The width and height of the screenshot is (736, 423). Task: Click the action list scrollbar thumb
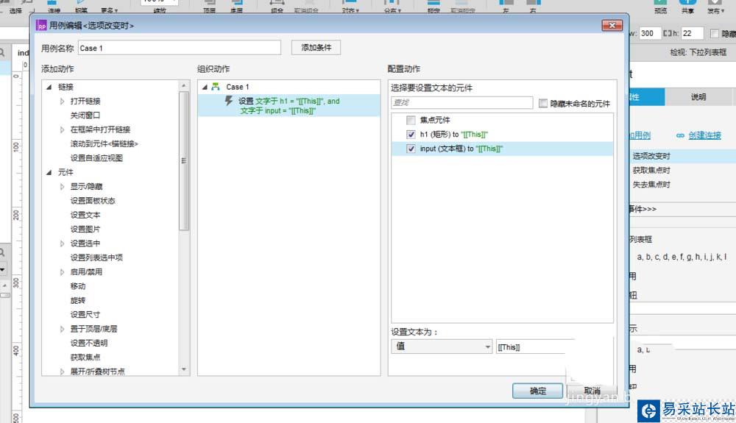point(184,161)
